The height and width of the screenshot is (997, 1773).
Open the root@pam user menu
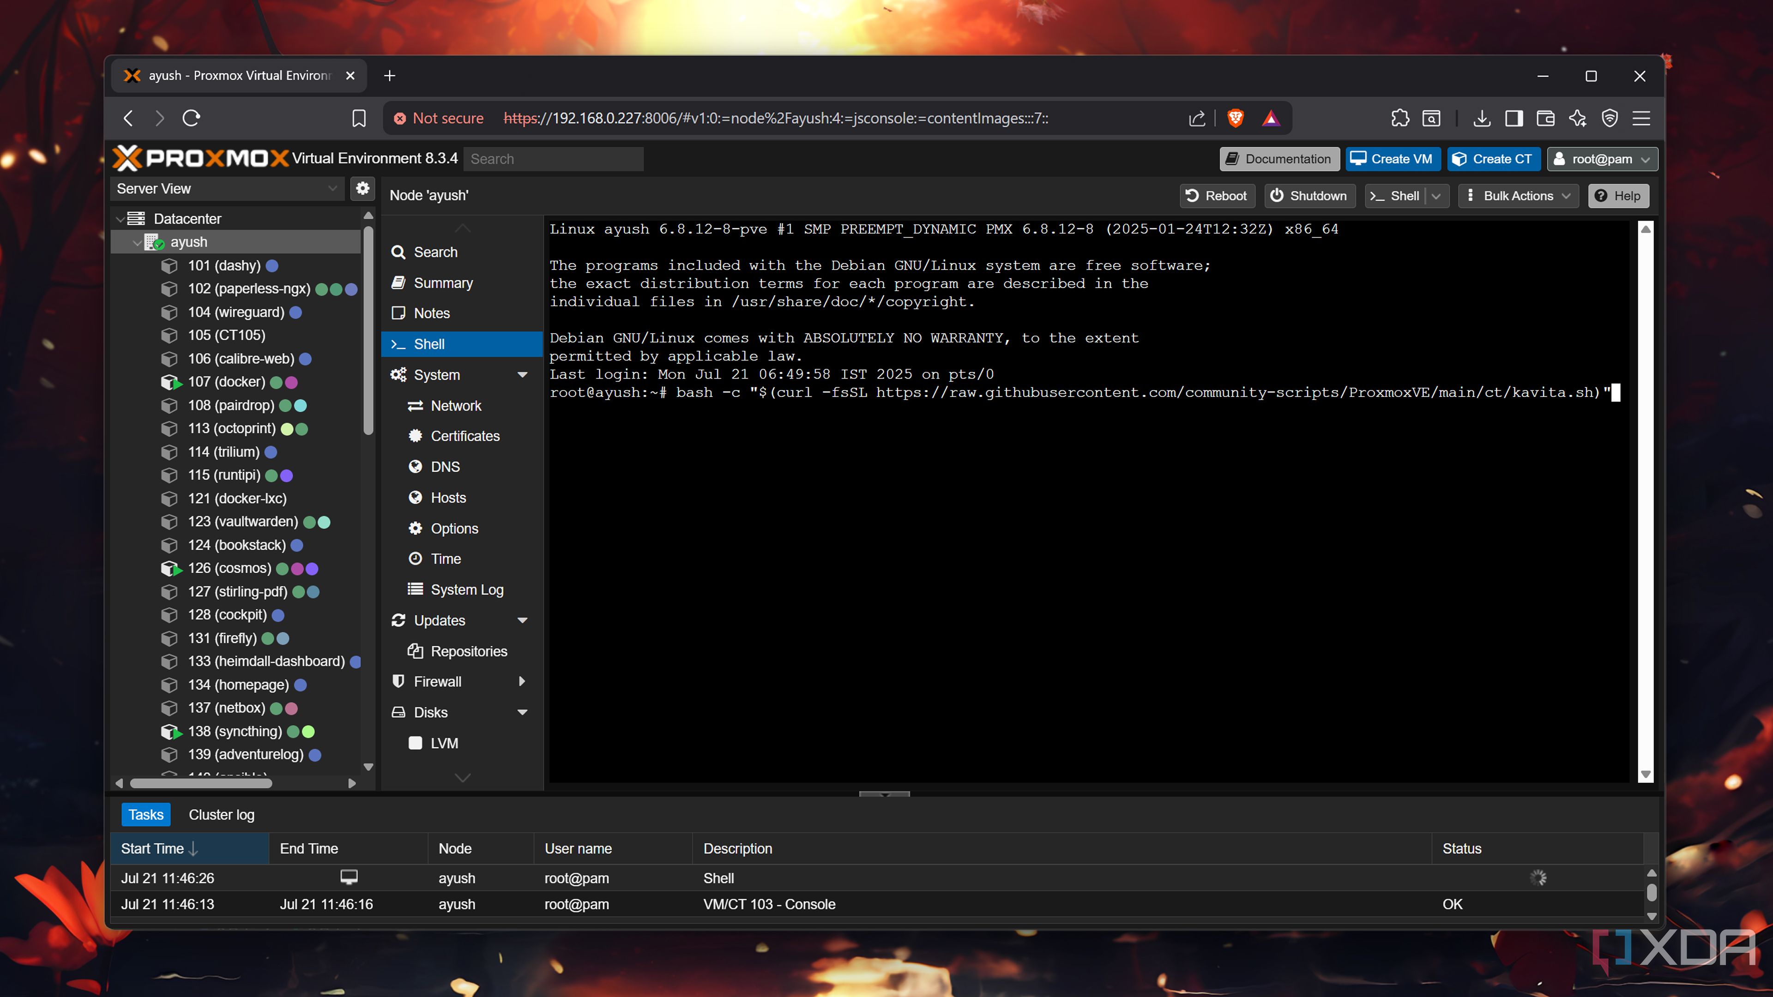[1602, 159]
